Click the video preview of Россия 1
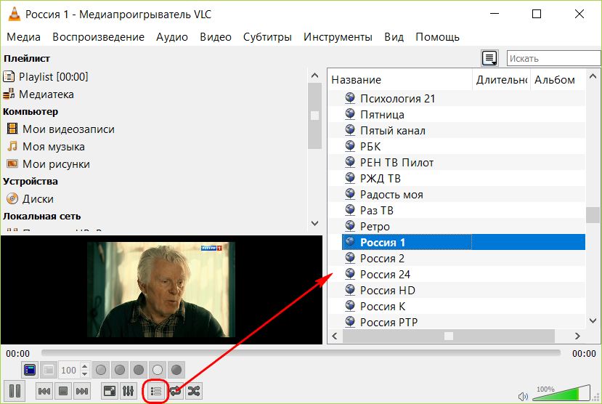602x404 pixels. (x=161, y=290)
